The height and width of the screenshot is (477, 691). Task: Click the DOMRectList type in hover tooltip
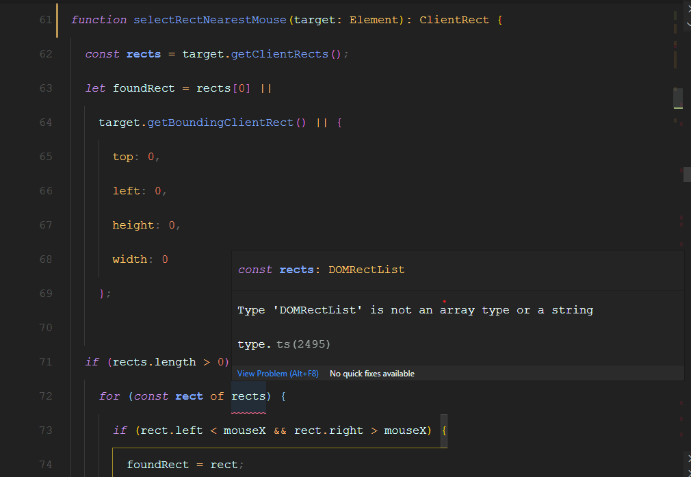pyautogui.click(x=366, y=270)
